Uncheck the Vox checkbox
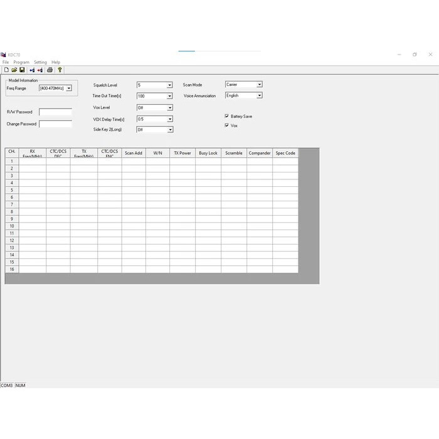Screen dimensions: 439x439 tap(226, 125)
